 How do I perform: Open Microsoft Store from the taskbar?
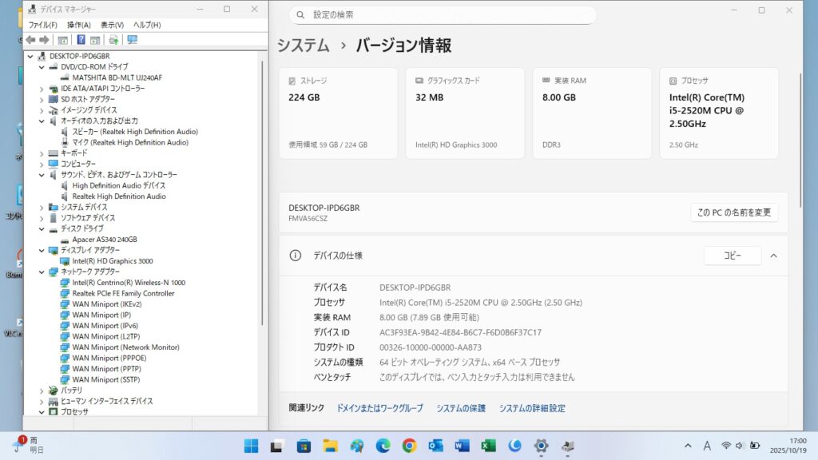point(304,446)
